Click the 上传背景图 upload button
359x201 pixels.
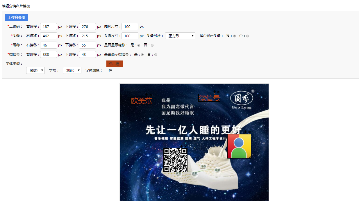(16, 17)
